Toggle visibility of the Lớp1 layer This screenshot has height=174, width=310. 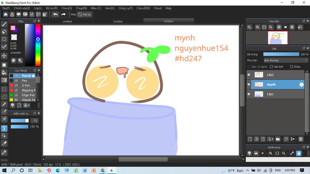tap(249, 94)
